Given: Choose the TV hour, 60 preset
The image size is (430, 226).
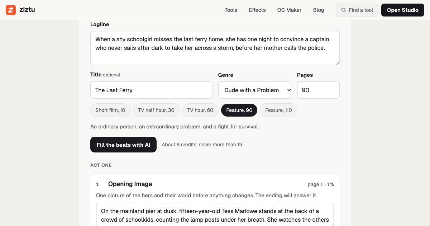Looking at the screenshot, I should (200, 110).
